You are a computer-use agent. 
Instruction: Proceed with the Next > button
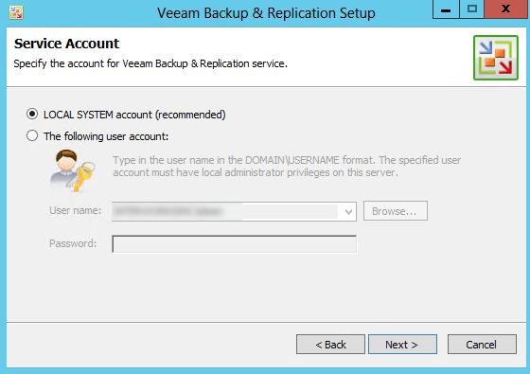pos(402,345)
